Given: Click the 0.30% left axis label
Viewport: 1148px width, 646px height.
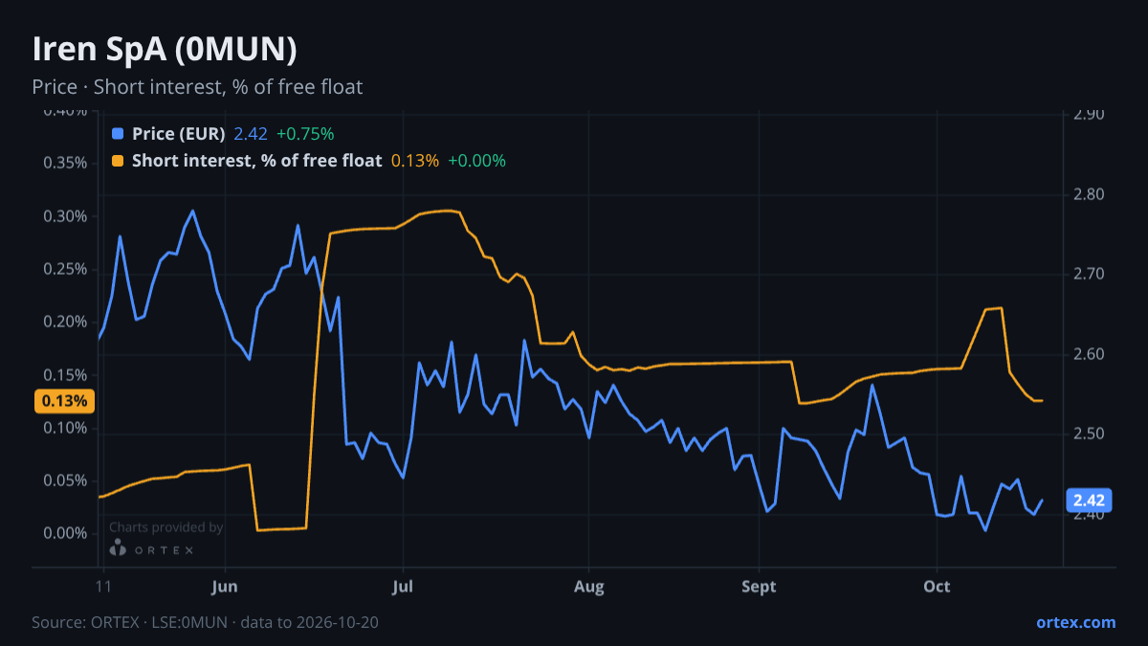Looking at the screenshot, I should [x=67, y=216].
